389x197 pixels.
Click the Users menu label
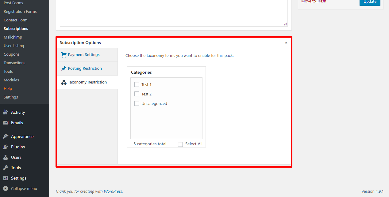coord(16,157)
